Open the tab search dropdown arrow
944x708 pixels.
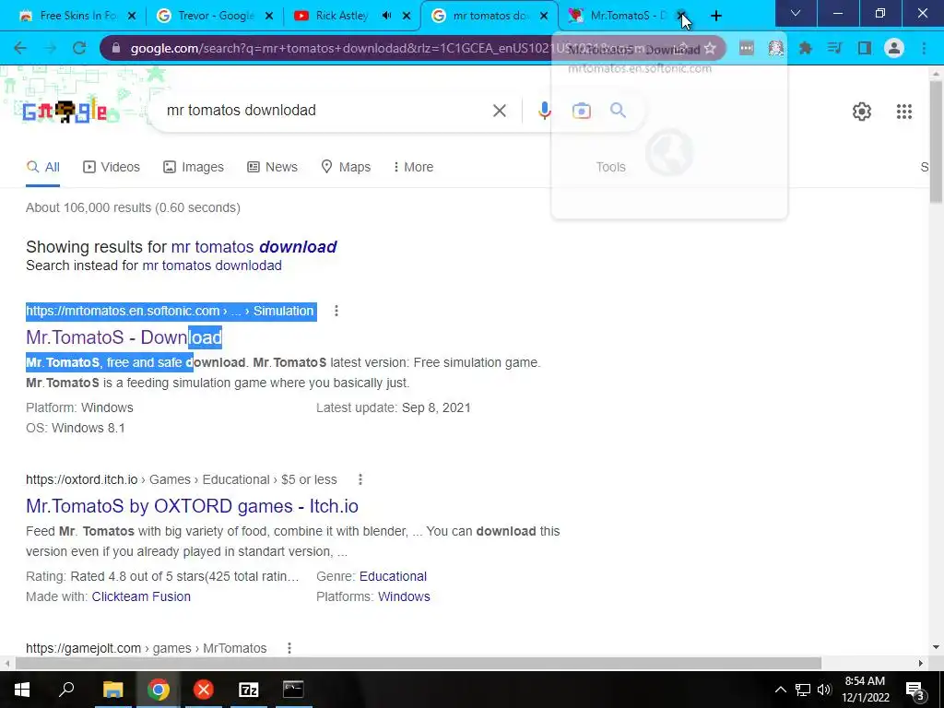(x=796, y=13)
